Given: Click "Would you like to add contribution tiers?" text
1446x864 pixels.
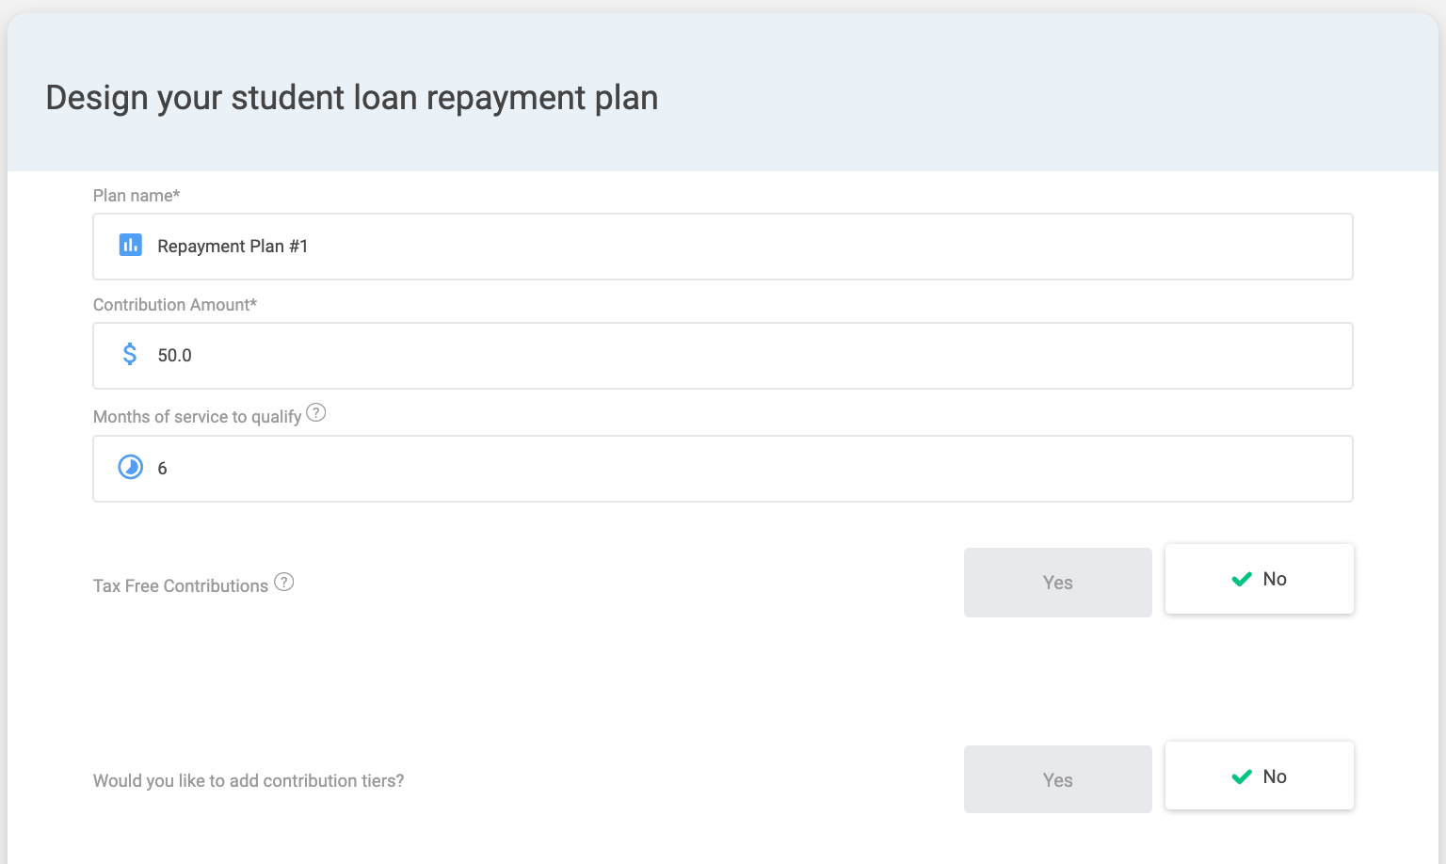Looking at the screenshot, I should pos(249,781).
